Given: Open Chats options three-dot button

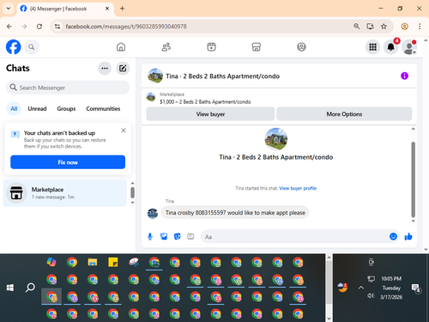Looking at the screenshot, I should click(105, 69).
